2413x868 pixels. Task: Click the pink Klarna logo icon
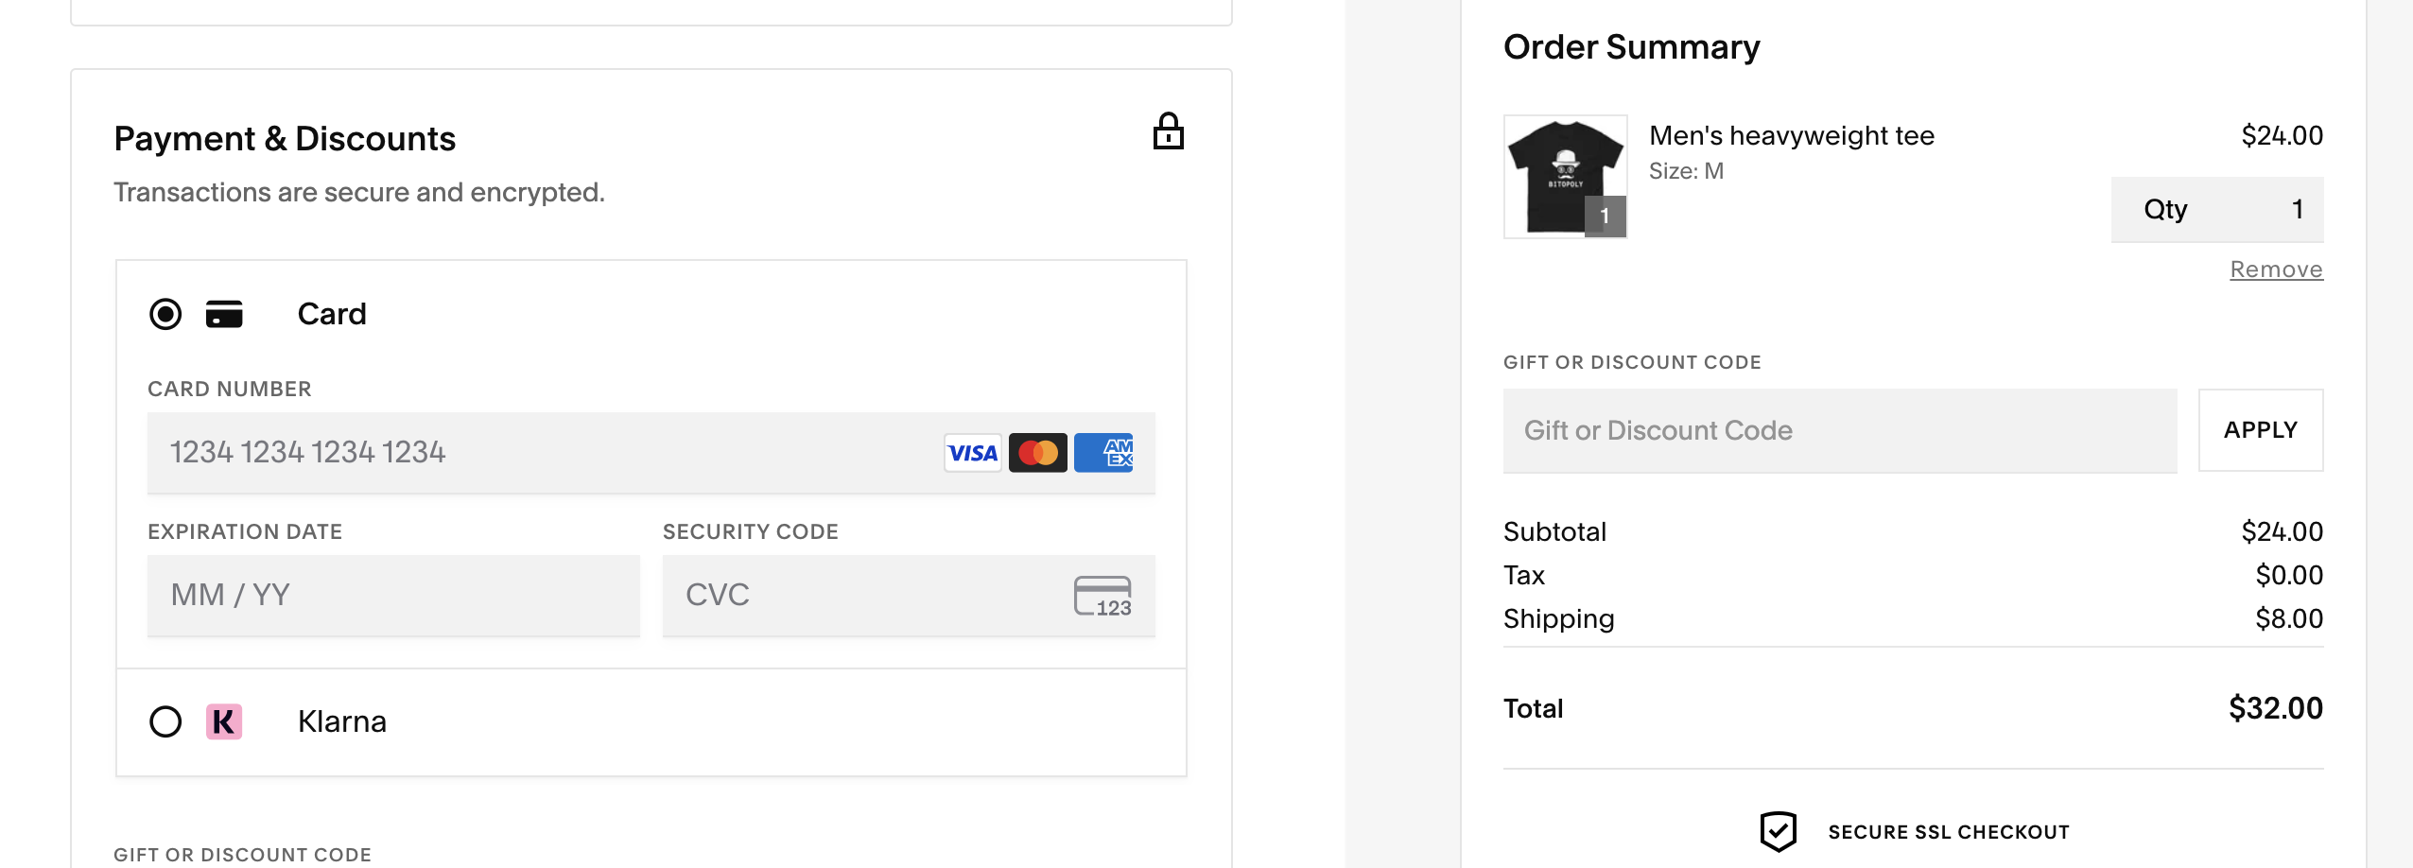pyautogui.click(x=224, y=721)
